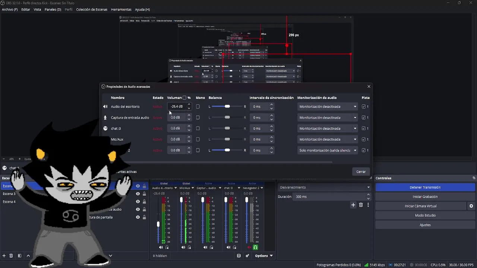The width and height of the screenshot is (477, 268).
Task: Open the Paneles menu
Action: point(53,9)
